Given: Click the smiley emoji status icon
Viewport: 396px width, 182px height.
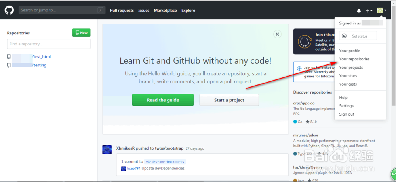Looking at the screenshot, I should [344, 36].
